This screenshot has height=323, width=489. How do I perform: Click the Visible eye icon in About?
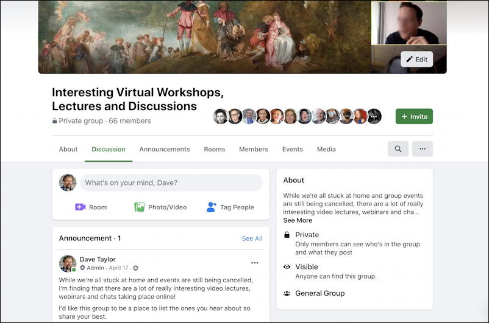tap(287, 266)
